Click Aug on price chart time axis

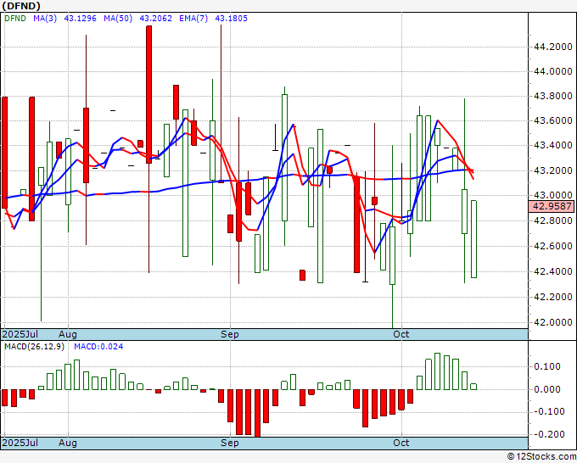click(68, 334)
